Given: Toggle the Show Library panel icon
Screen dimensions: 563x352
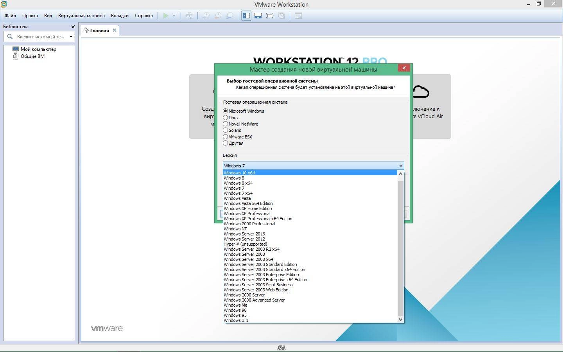Looking at the screenshot, I should [246, 16].
